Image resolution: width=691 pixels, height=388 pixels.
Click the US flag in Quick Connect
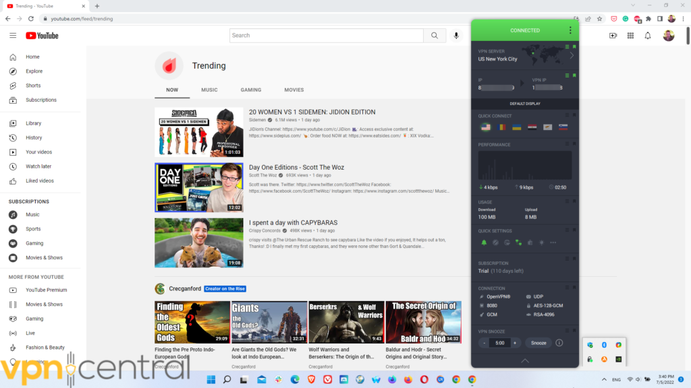(x=485, y=127)
